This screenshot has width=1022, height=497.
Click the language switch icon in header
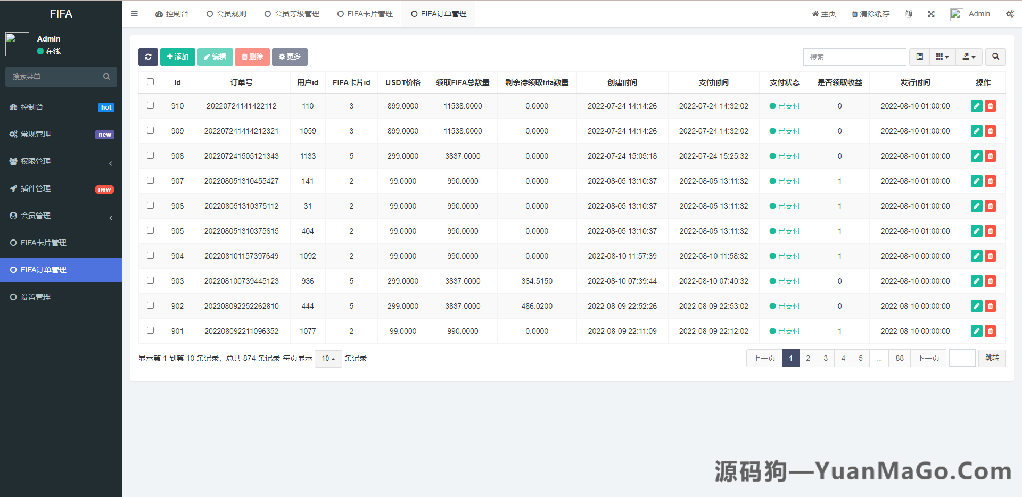coord(909,14)
